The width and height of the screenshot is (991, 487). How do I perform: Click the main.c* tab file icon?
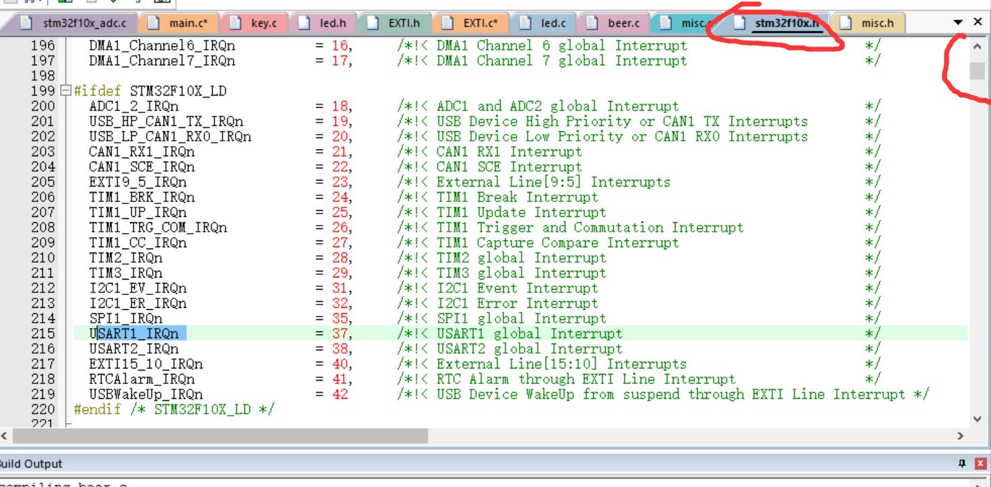(x=154, y=24)
